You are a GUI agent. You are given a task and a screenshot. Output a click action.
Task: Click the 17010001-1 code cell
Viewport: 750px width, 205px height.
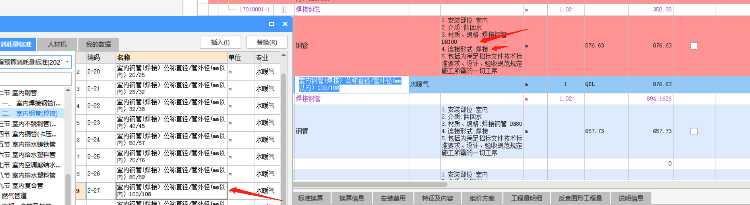(254, 9)
